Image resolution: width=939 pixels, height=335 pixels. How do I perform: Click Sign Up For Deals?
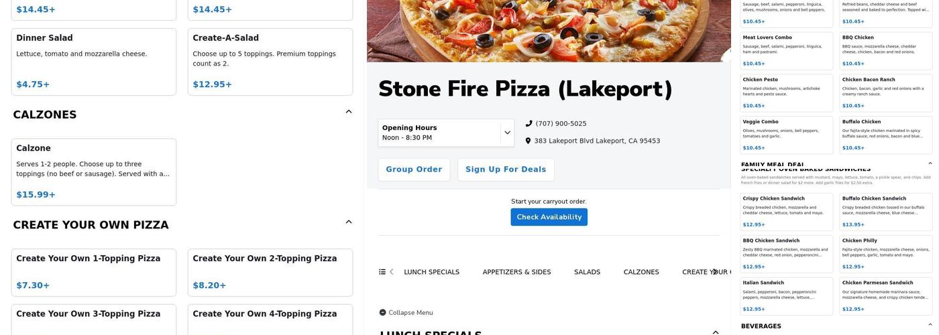pyautogui.click(x=506, y=170)
